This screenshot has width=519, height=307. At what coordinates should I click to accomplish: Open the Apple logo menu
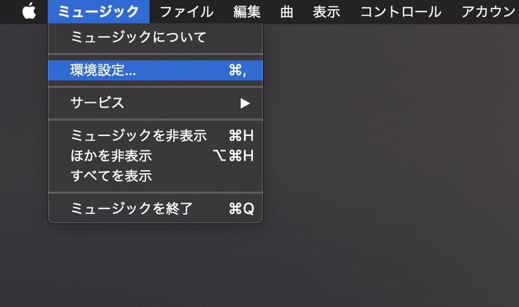(x=29, y=11)
